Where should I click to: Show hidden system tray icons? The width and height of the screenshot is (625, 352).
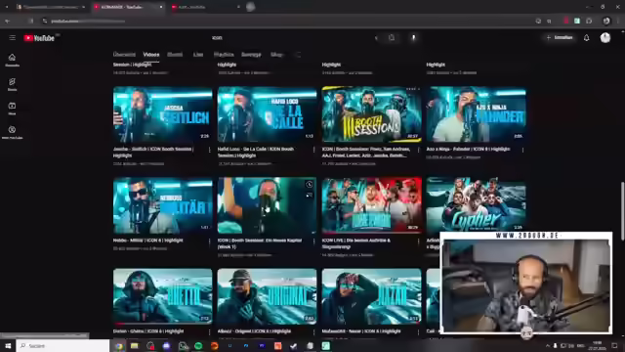[547, 345]
